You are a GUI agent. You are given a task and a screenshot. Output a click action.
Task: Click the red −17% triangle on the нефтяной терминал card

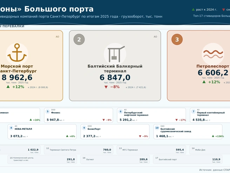pyautogui.click(x=176, y=120)
